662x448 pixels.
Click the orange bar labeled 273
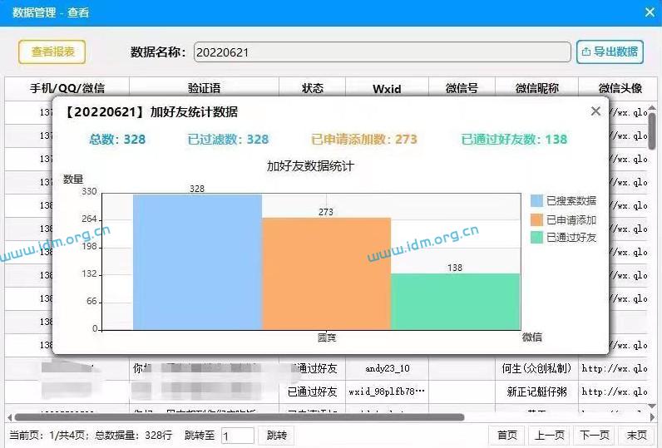pos(326,273)
